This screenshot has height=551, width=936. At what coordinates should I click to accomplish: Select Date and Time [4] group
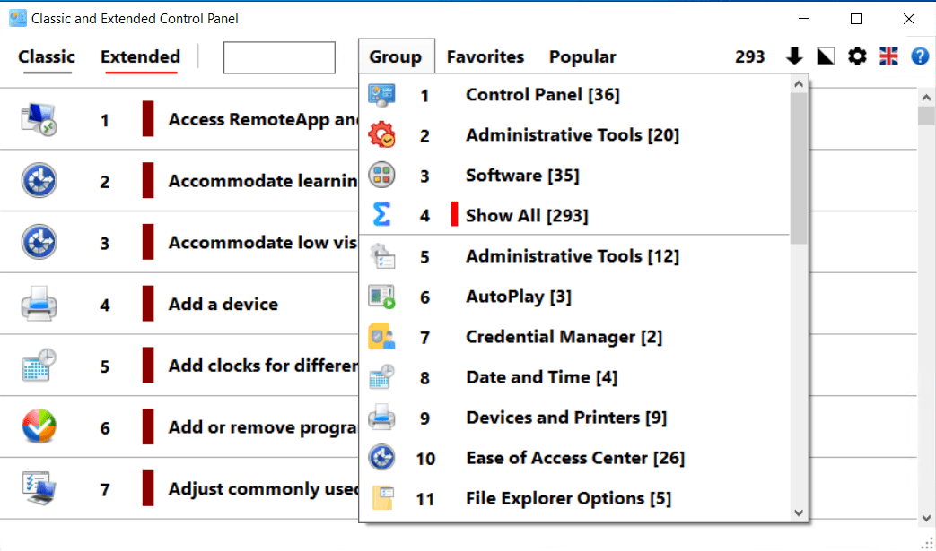541,377
